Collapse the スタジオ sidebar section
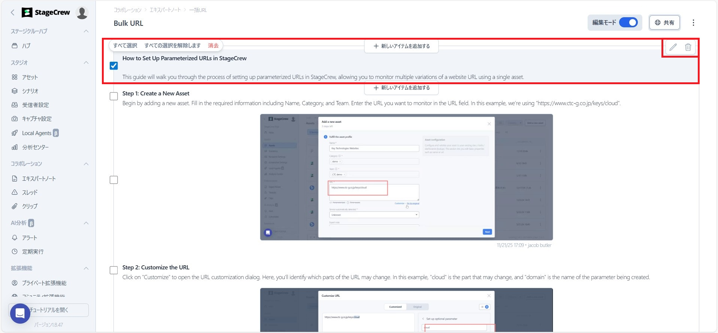The image size is (718, 333). pos(86,62)
